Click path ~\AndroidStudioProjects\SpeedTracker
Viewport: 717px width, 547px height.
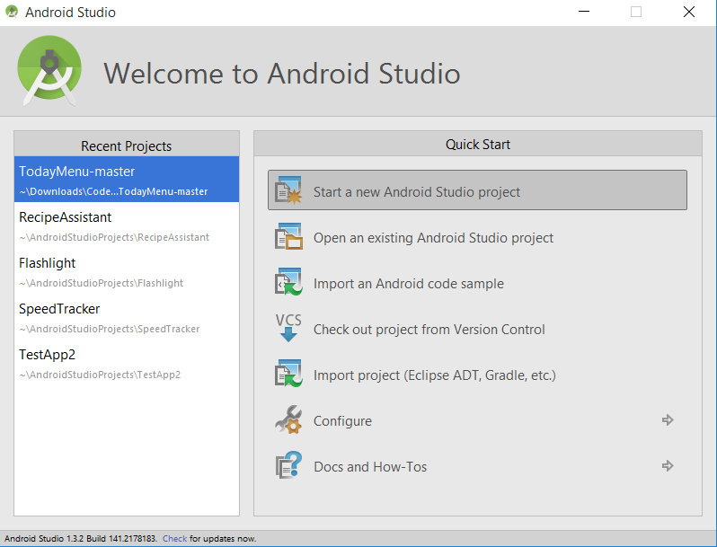(x=110, y=329)
